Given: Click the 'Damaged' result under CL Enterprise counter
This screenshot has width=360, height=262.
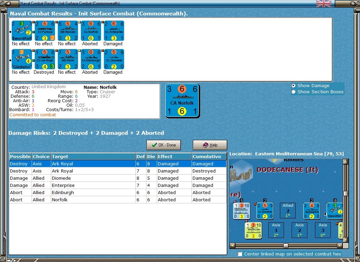Looking at the screenshot, I should 113,44.
